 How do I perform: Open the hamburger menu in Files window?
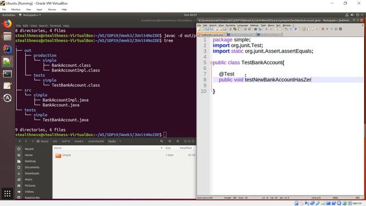click(x=178, y=141)
